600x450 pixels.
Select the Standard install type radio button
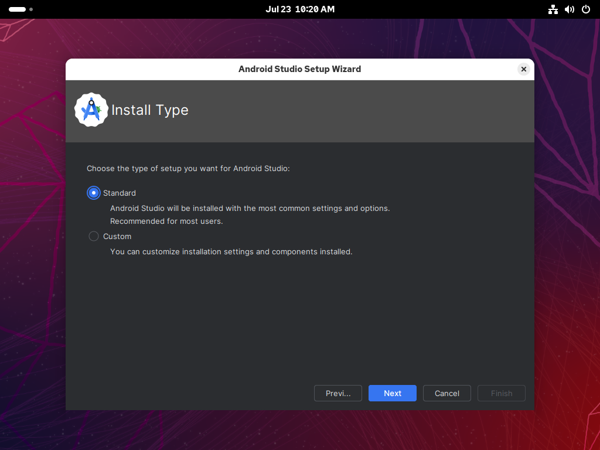click(x=93, y=193)
